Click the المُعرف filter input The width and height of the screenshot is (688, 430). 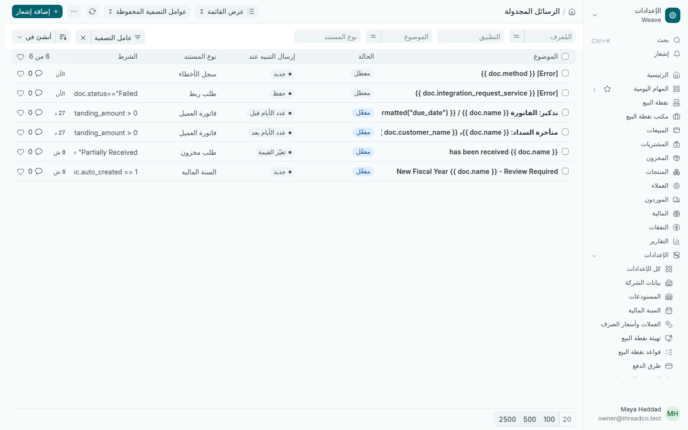pos(550,37)
